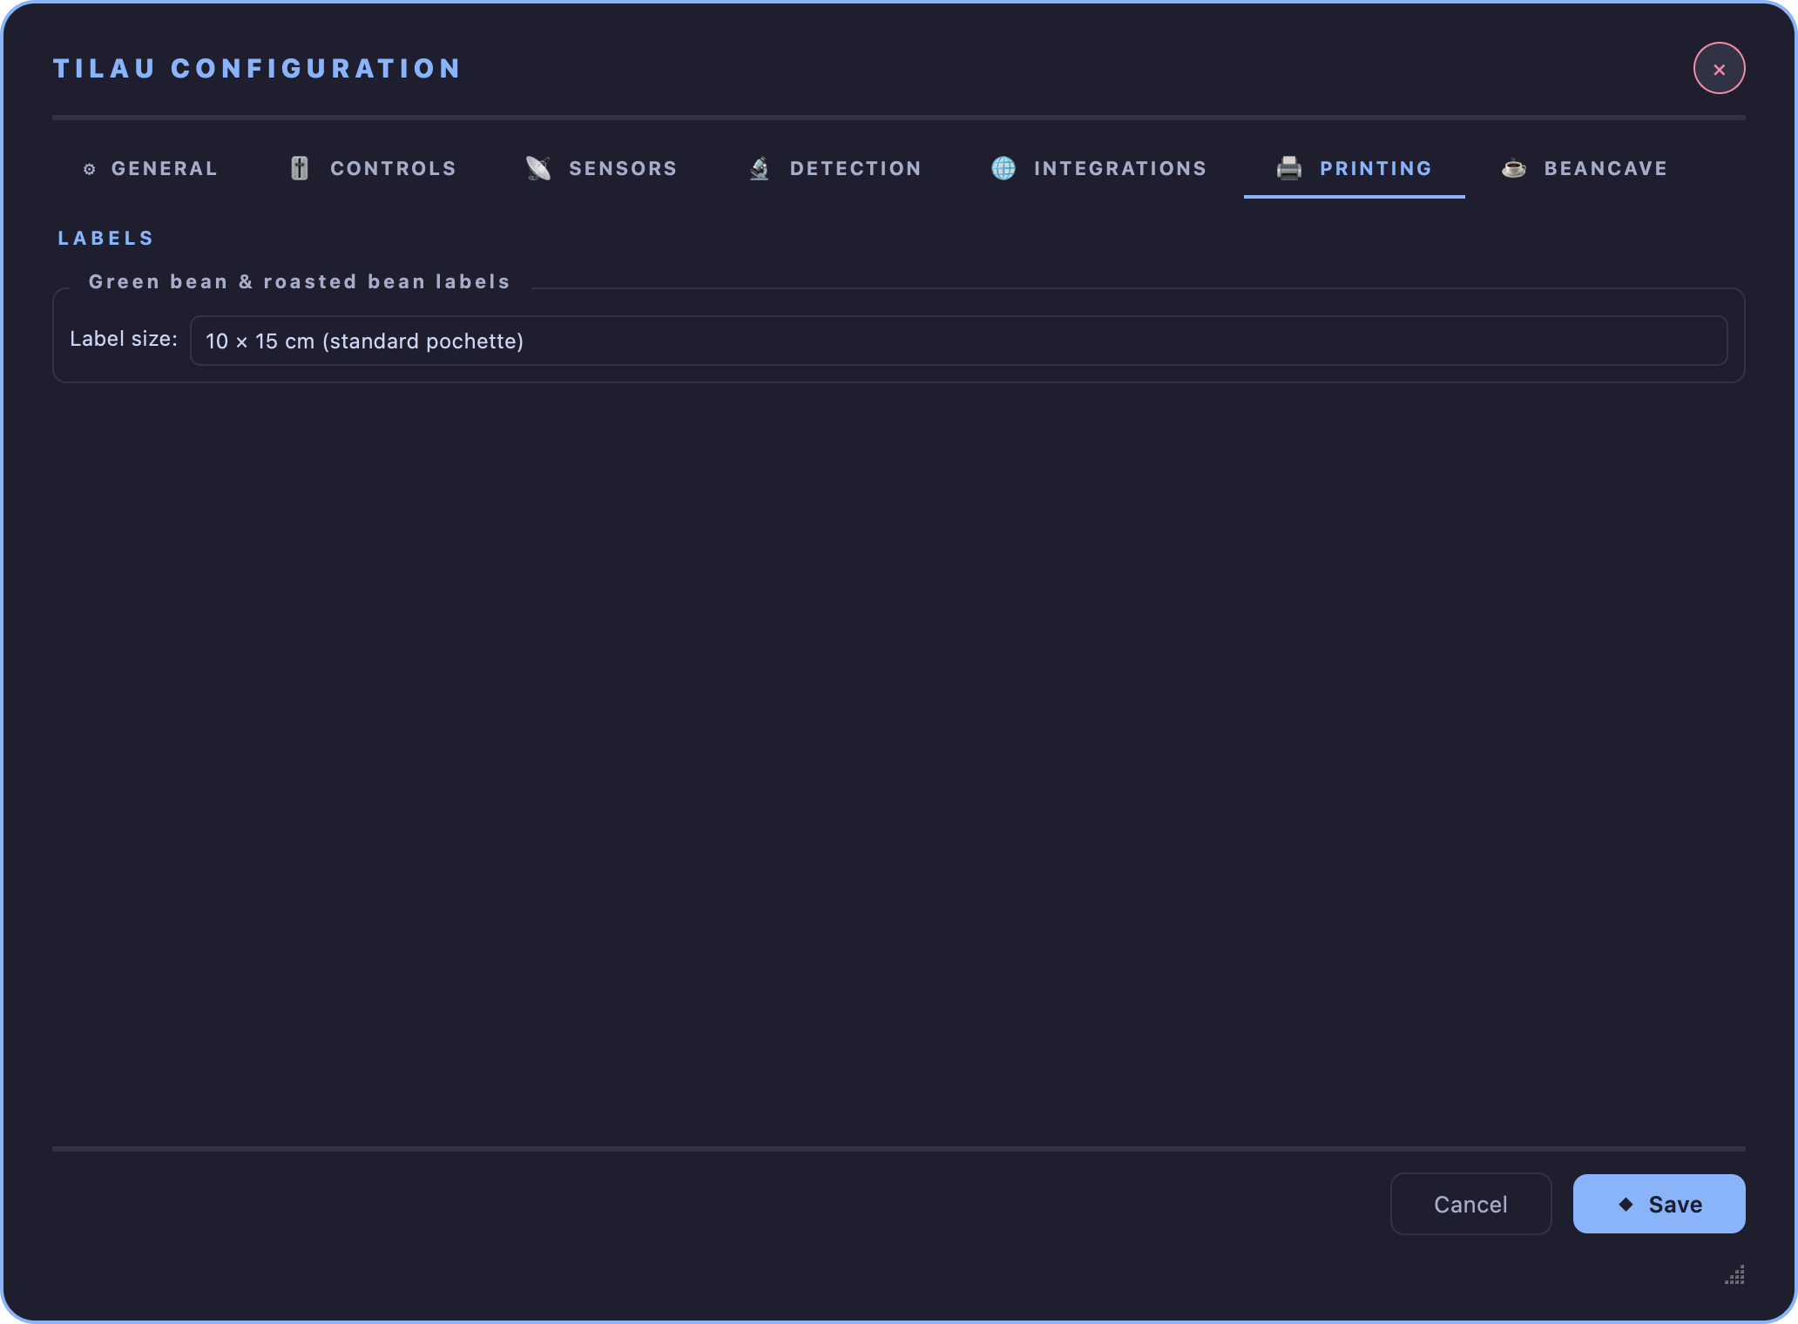1798x1324 pixels.
Task: Select the Detection tab
Action: (835, 168)
